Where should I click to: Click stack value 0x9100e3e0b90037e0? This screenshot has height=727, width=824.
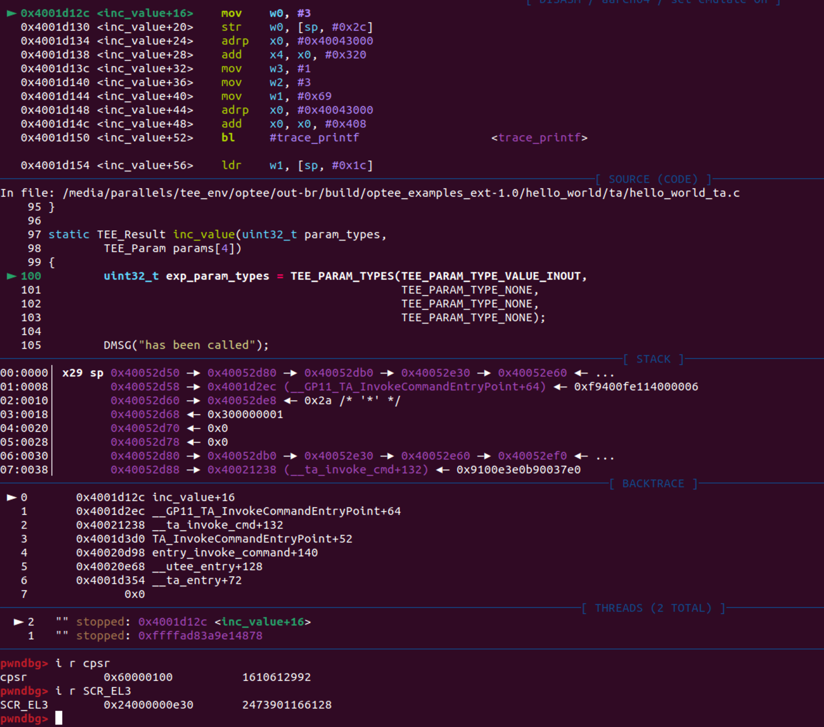pyautogui.click(x=518, y=470)
